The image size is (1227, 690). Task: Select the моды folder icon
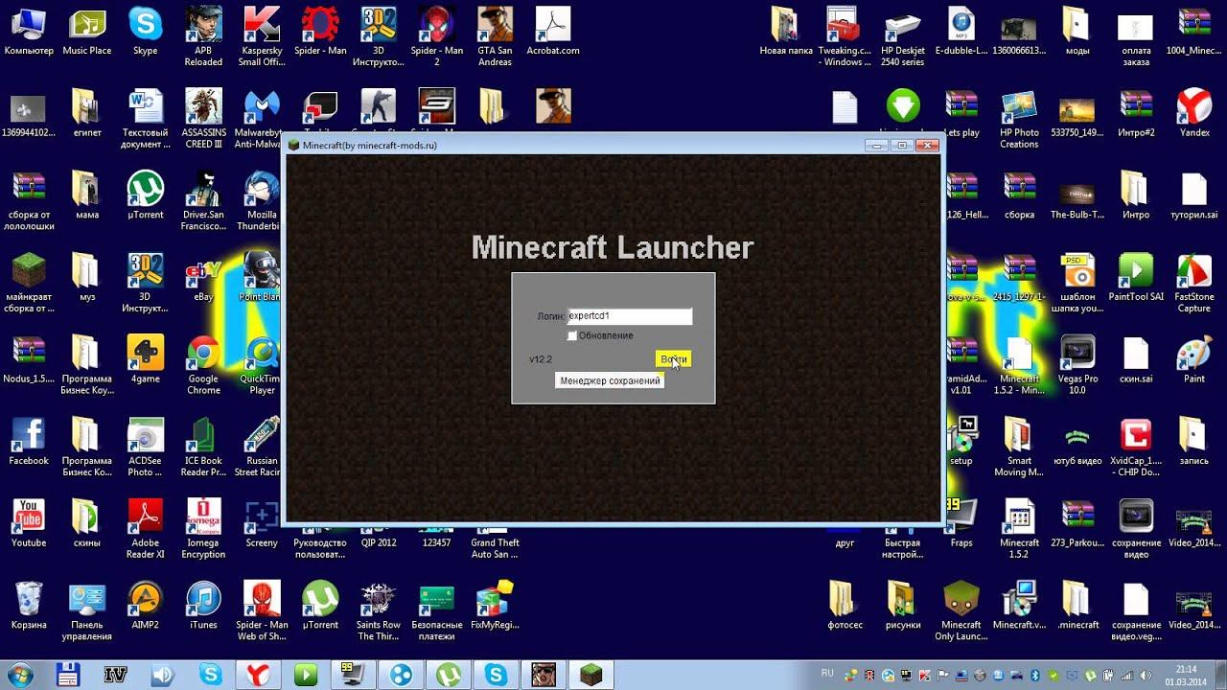[x=1077, y=32]
